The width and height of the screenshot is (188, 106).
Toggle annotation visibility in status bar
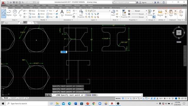152,98
